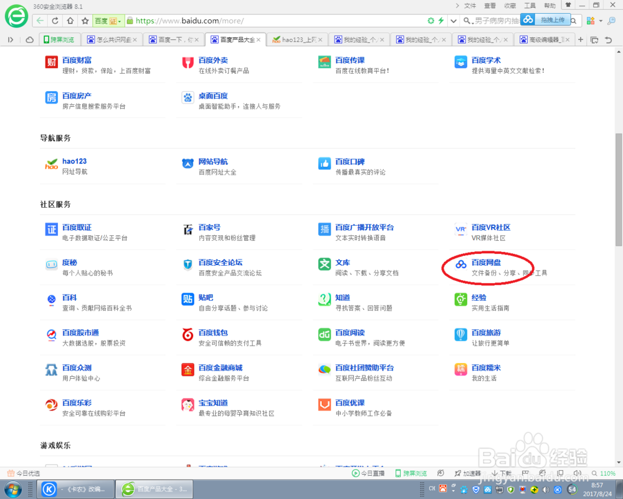The image size is (623, 499).
Task: Go to browser home page button
Action: [70, 21]
